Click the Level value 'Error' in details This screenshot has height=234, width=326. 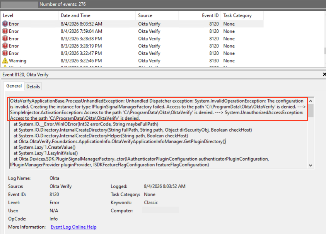click(55, 203)
